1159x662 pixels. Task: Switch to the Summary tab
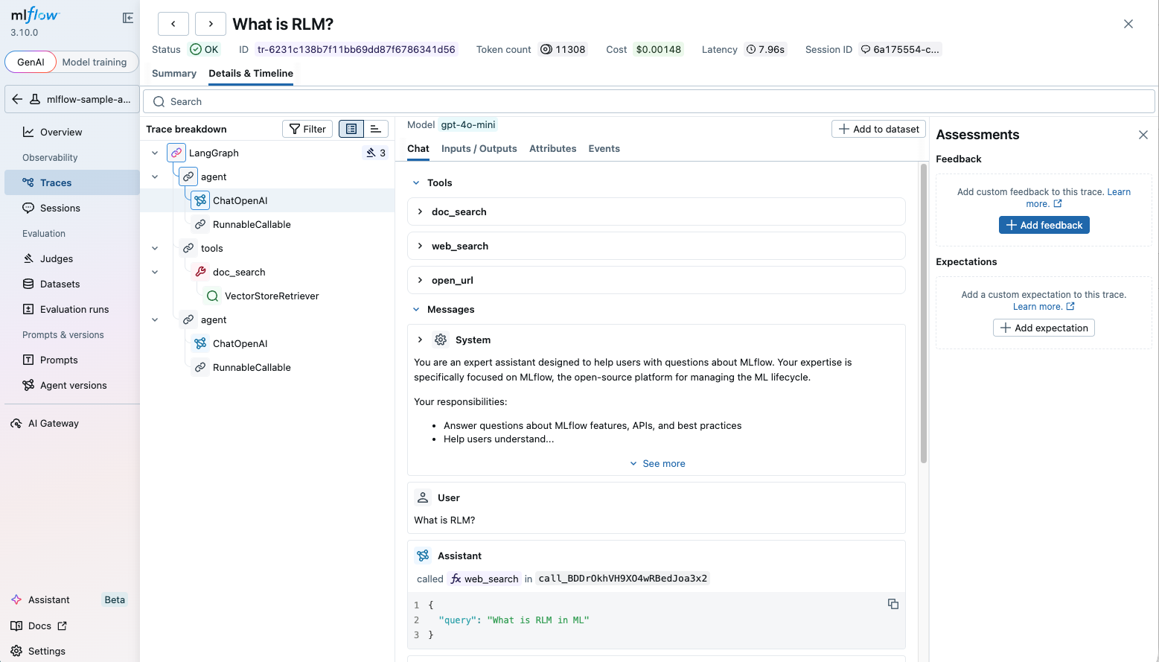173,73
